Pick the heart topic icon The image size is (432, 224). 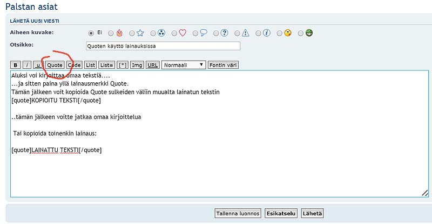pos(182,33)
